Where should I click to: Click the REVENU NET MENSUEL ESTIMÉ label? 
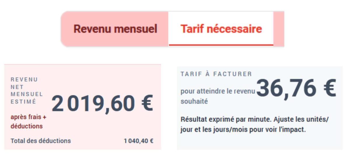tap(27, 91)
